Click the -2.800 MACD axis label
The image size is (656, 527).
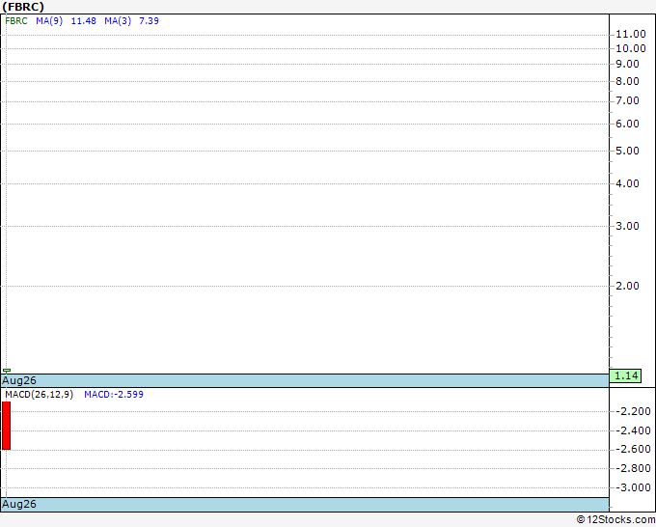[634, 468]
